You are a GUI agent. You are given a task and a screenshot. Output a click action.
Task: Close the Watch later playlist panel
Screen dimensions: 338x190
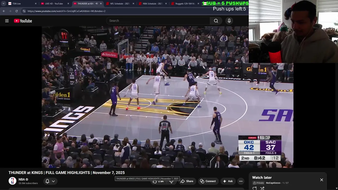(x=322, y=180)
